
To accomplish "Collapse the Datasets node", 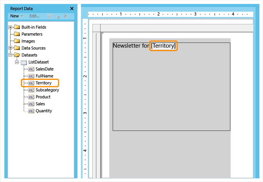I will pyautogui.click(x=10, y=55).
